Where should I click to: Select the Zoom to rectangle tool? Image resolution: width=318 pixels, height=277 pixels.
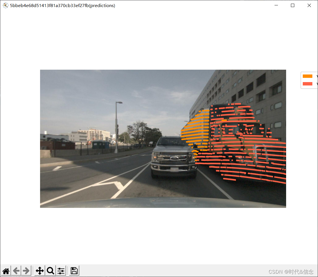click(50, 271)
